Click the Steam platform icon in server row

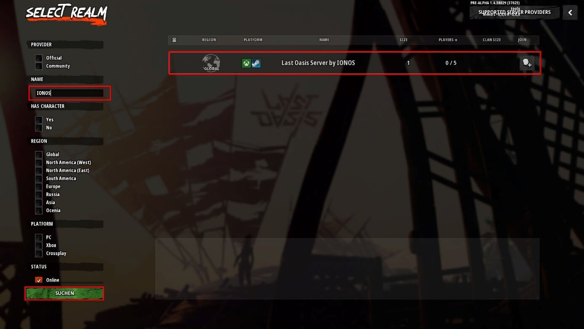pyautogui.click(x=256, y=63)
